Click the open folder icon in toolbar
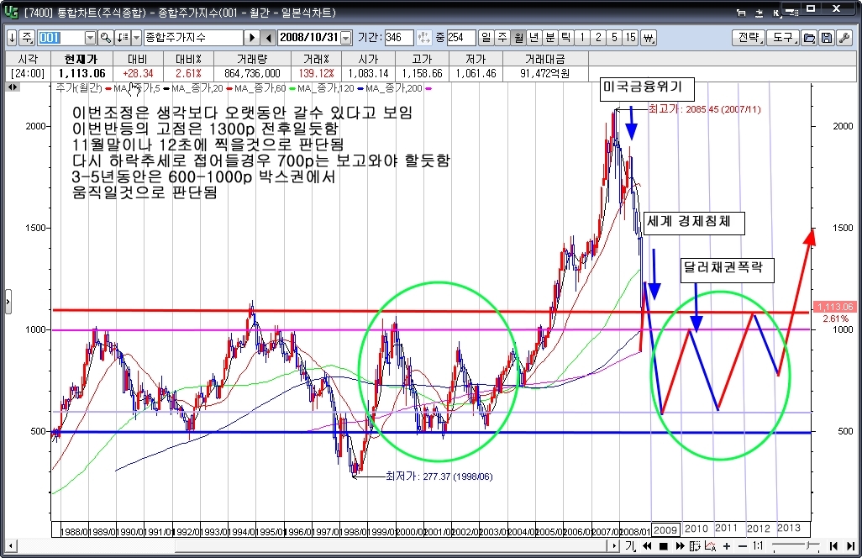Viewport: 862px width, 558px height. click(809, 38)
